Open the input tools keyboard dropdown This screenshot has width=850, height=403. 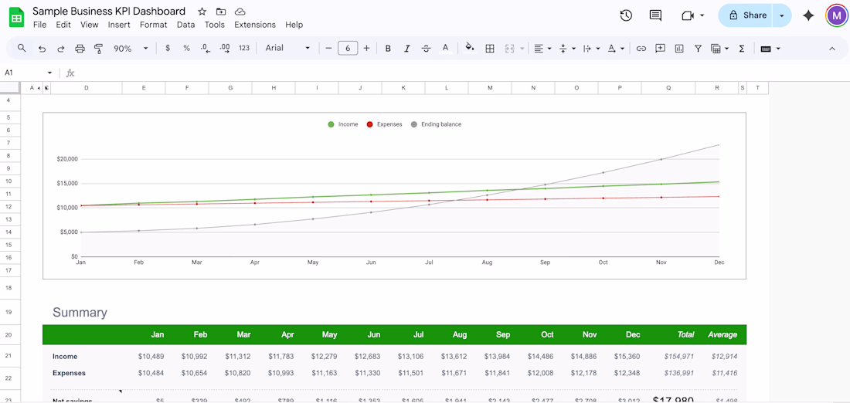click(770, 48)
